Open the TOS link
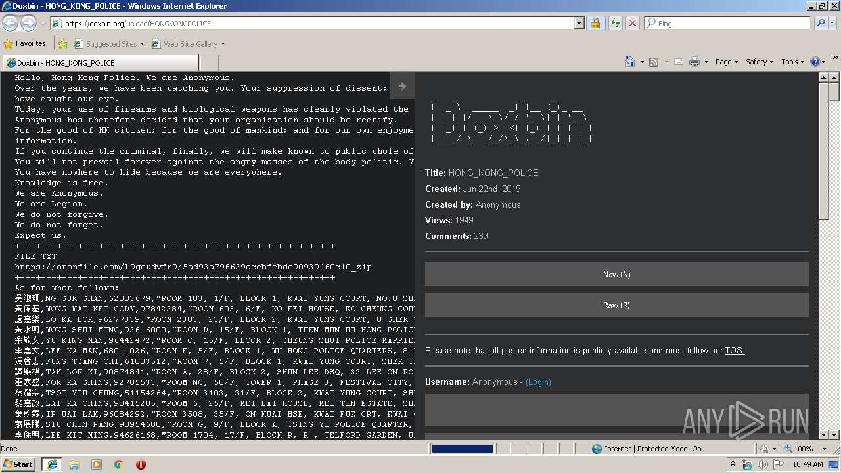This screenshot has height=473, width=841. pyautogui.click(x=735, y=351)
